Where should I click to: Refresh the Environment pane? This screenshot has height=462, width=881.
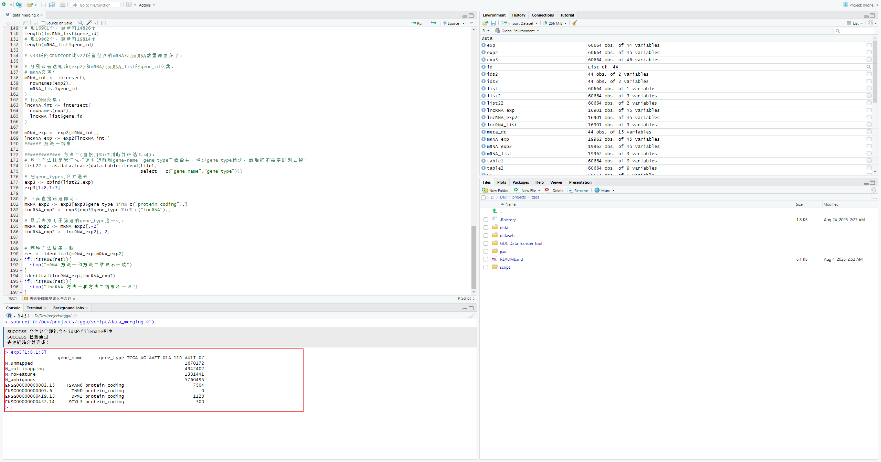click(x=871, y=23)
